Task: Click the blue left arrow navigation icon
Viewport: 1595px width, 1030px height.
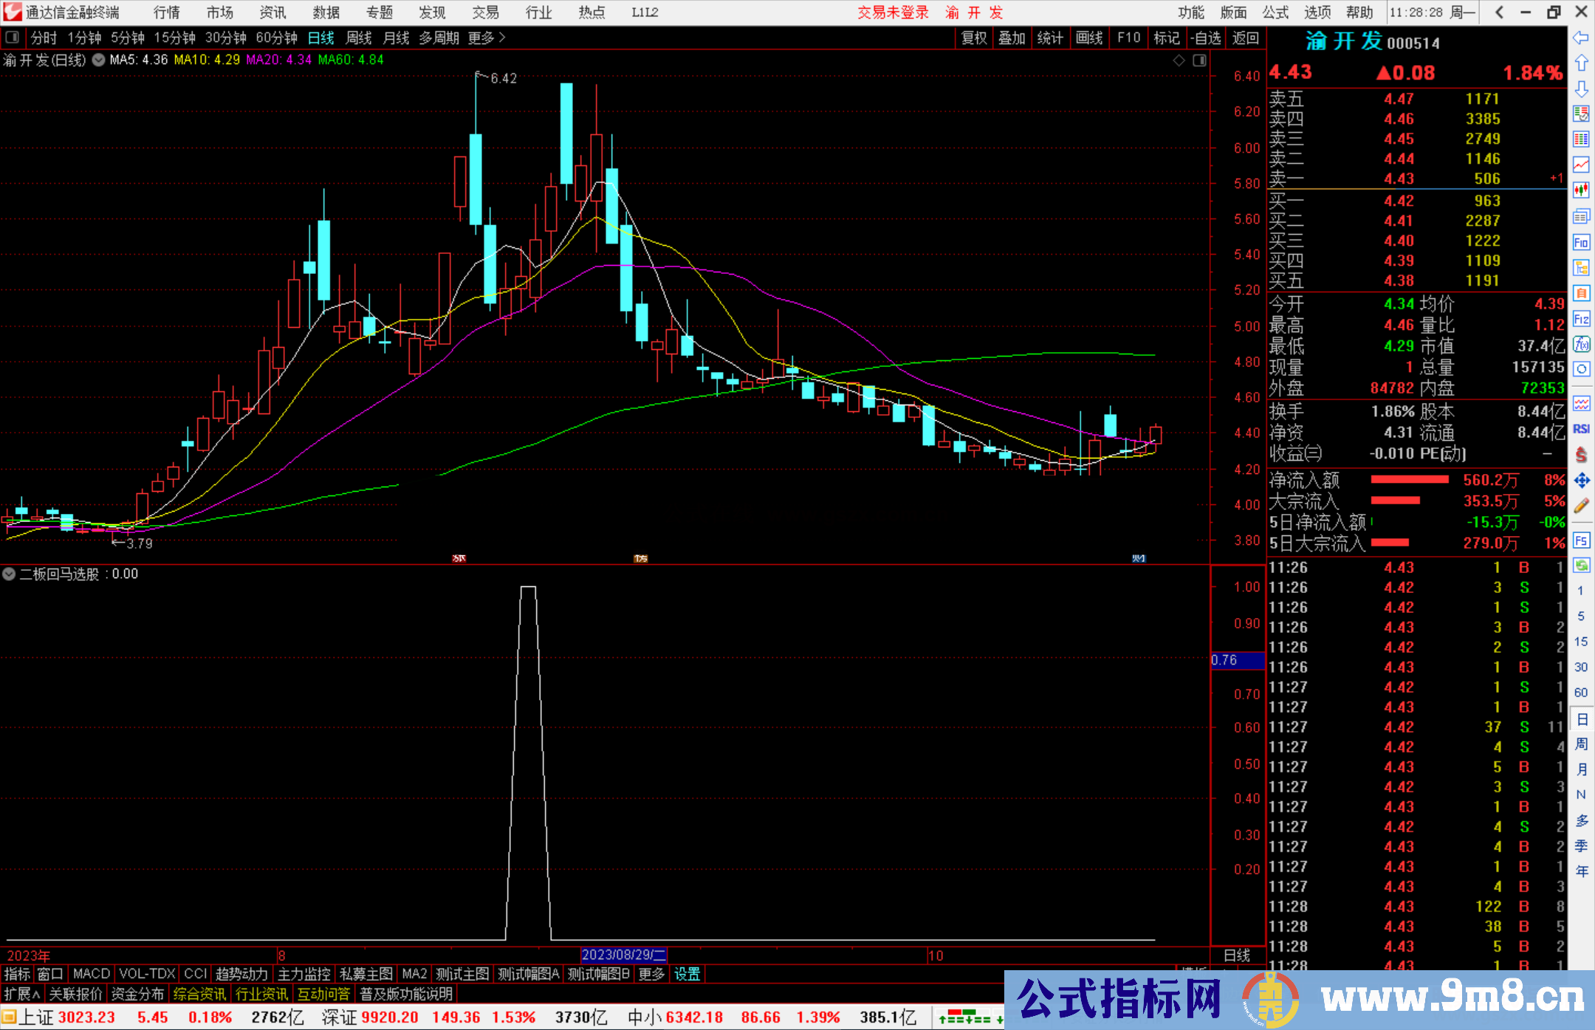Action: tap(1581, 38)
